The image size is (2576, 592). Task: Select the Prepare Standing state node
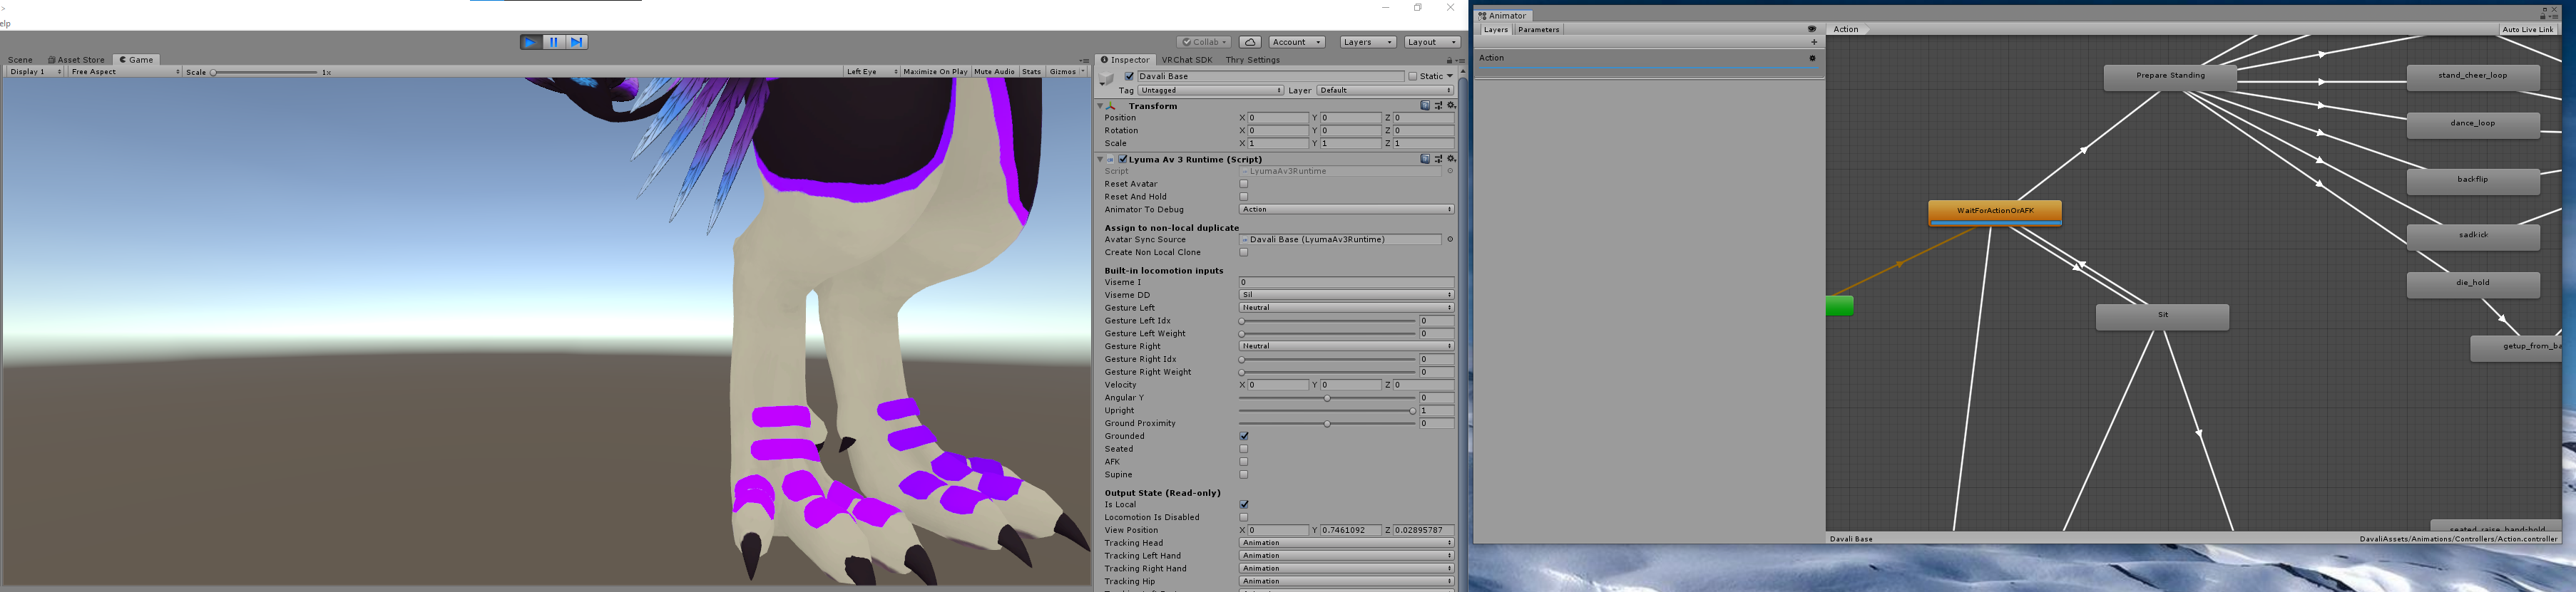point(2170,77)
